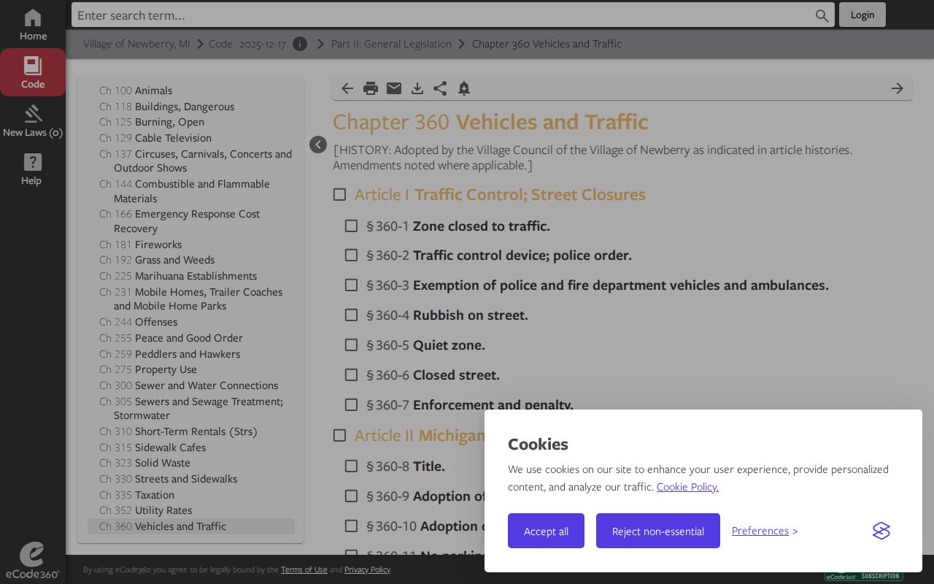Open the Code 2025-12-17 breadcrumb
The height and width of the screenshot is (584, 934).
pos(247,44)
